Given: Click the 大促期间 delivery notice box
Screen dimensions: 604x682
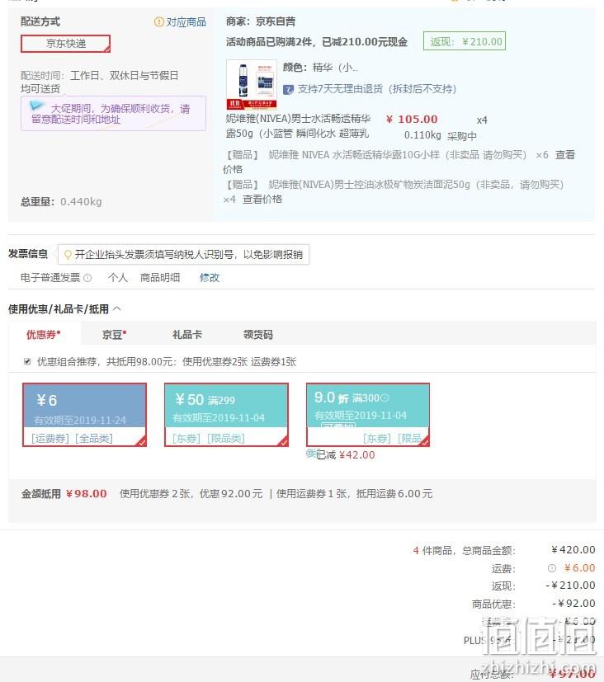Looking at the screenshot, I should point(113,114).
